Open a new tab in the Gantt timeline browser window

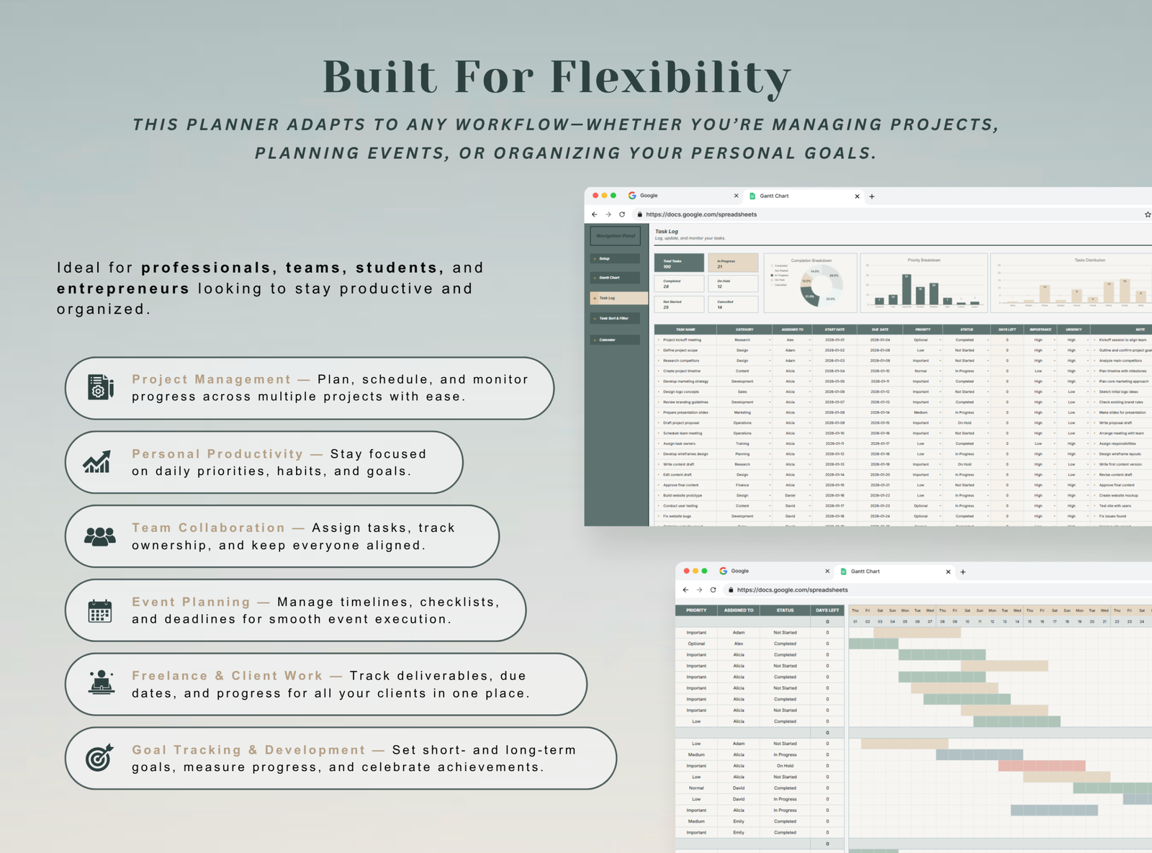963,572
